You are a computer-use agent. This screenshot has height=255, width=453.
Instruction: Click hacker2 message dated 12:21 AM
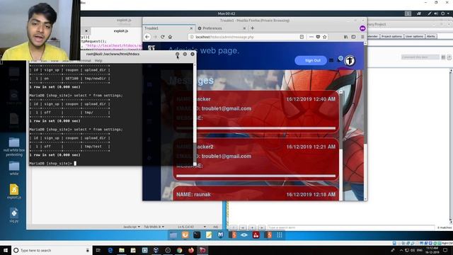(x=256, y=159)
